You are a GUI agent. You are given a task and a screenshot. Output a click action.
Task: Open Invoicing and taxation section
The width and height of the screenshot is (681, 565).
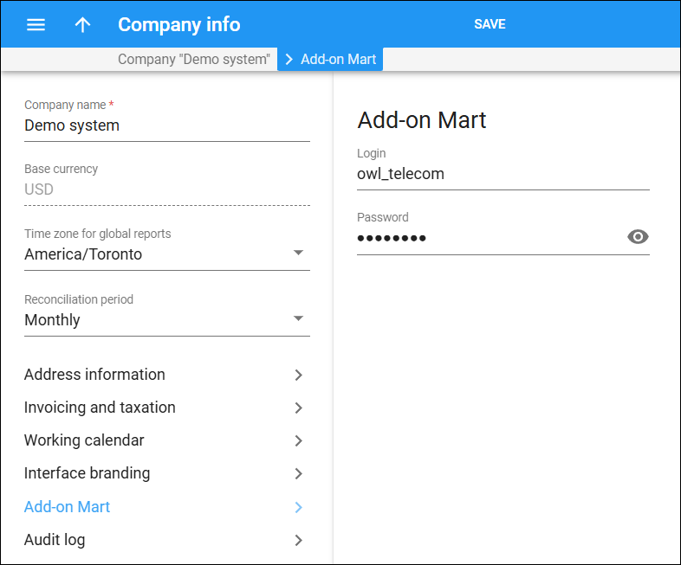coord(164,408)
